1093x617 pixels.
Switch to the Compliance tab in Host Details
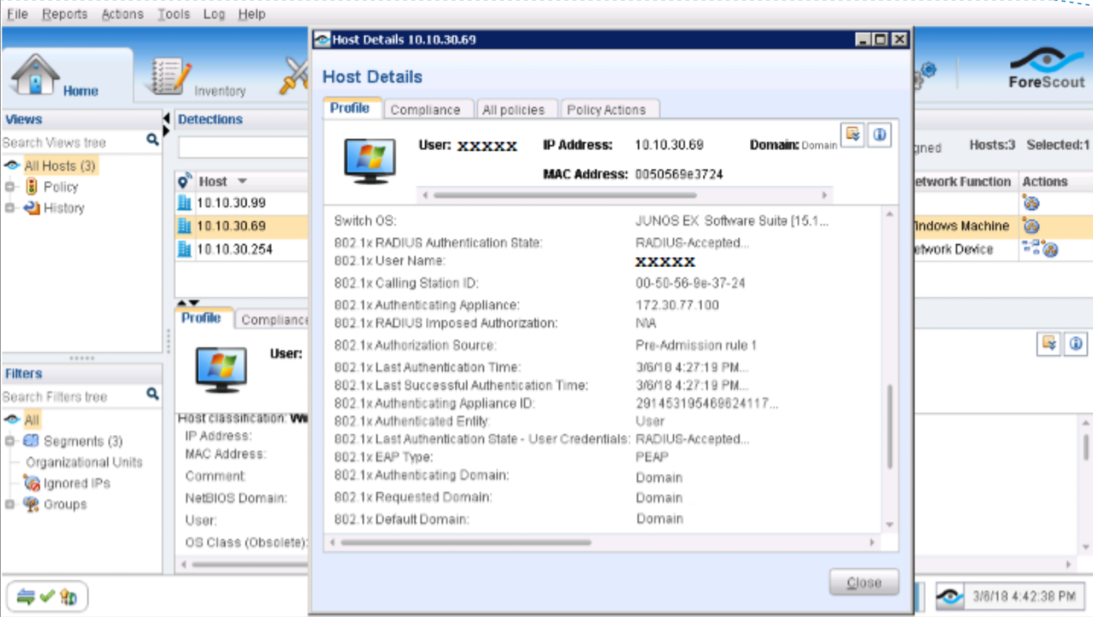pyautogui.click(x=425, y=110)
